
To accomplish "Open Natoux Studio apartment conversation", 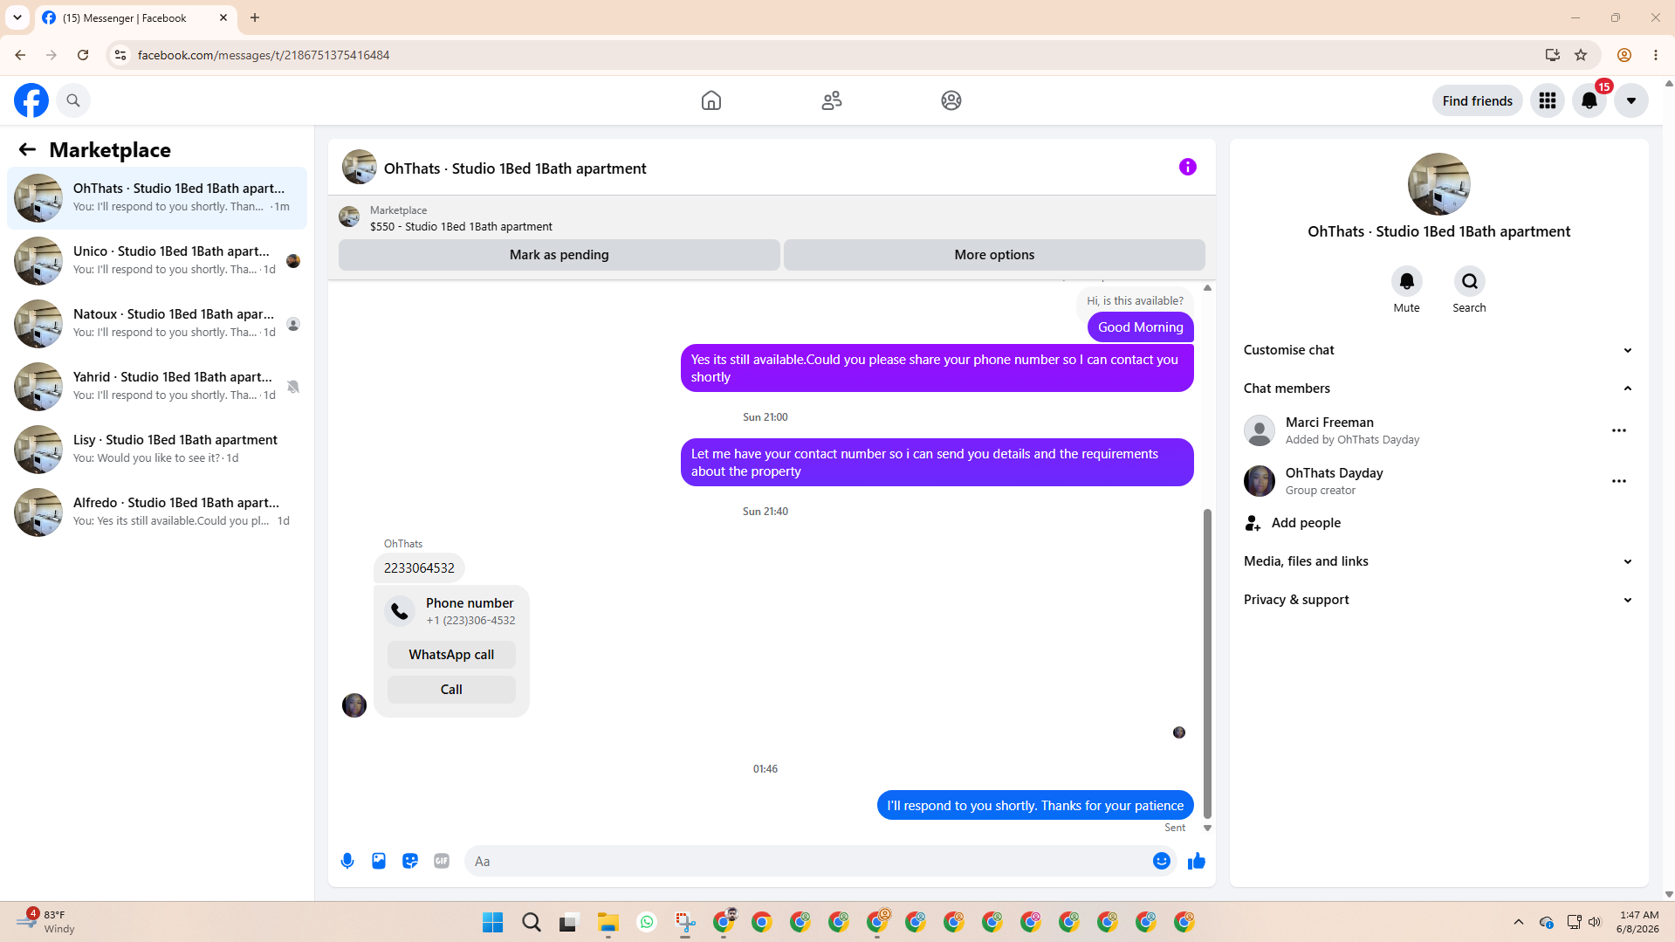I will (x=157, y=324).
